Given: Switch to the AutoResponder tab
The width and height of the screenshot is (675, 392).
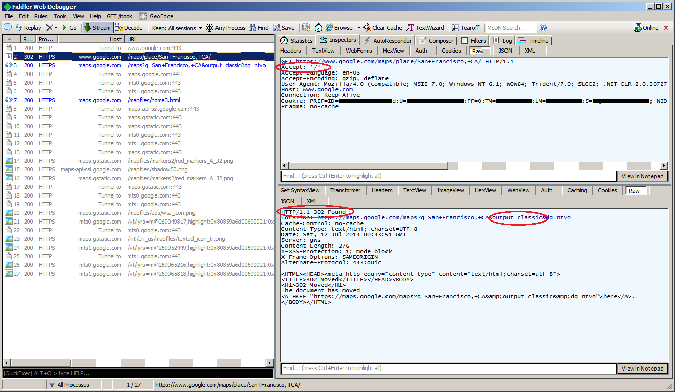Looking at the screenshot, I should pyautogui.click(x=388, y=41).
